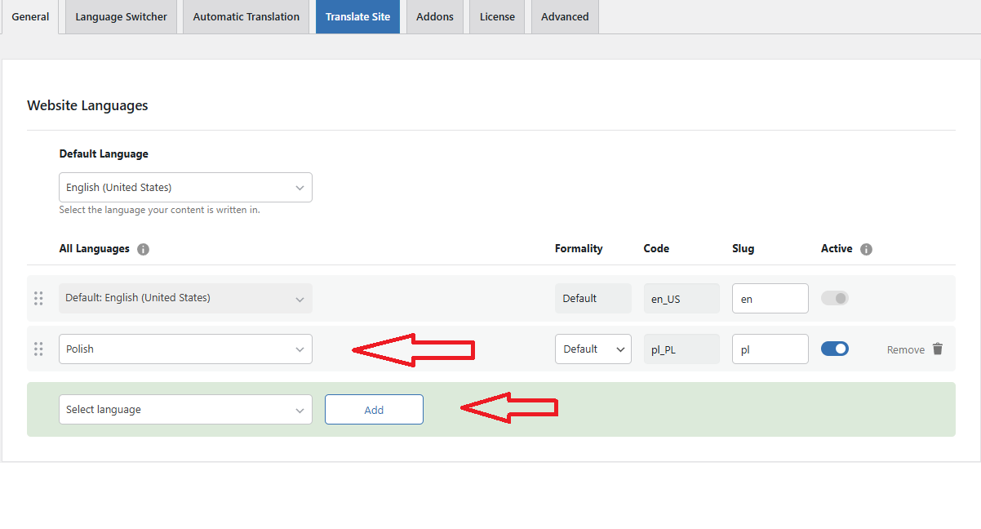Screen dimensions: 981x529
Task: Click the drag handle beside Polish
Action: (38, 349)
